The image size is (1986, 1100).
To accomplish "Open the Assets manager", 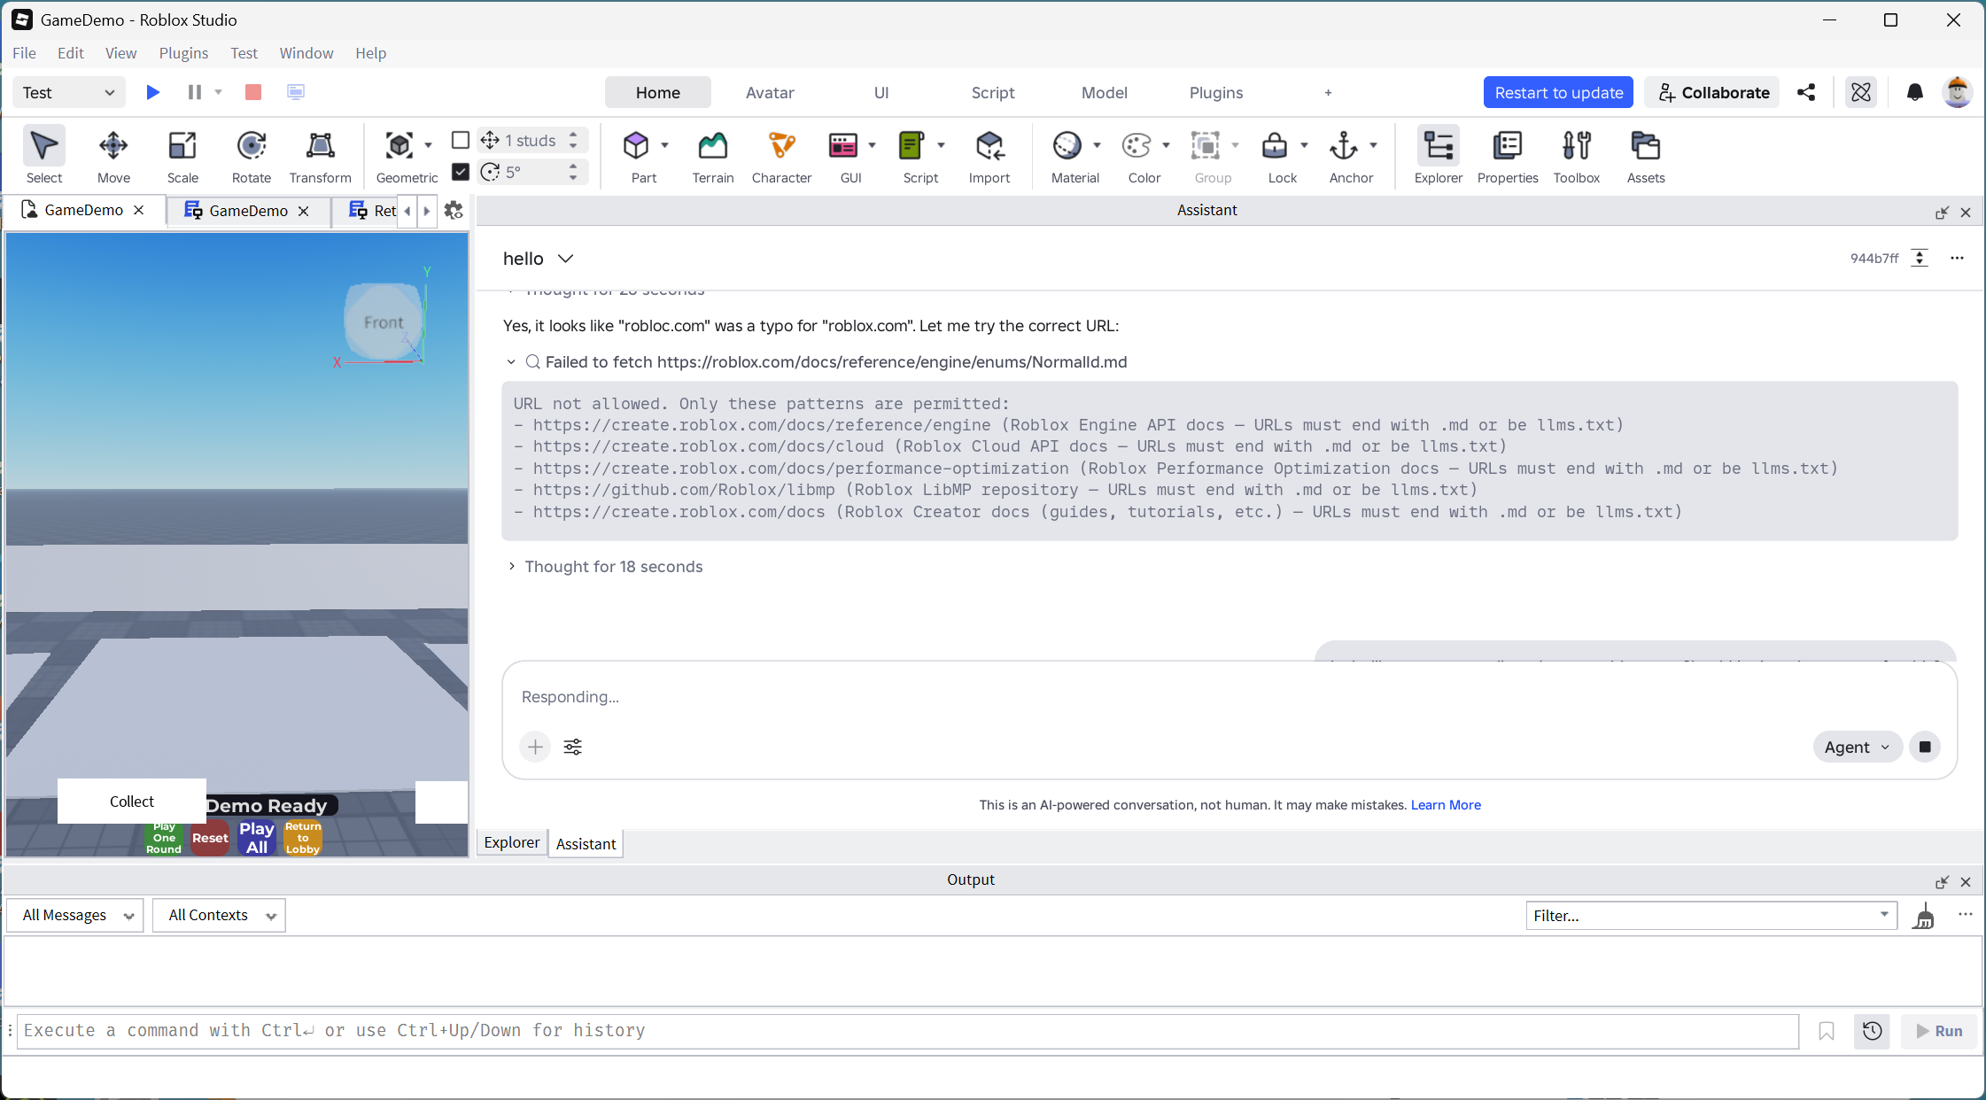I will (1646, 155).
